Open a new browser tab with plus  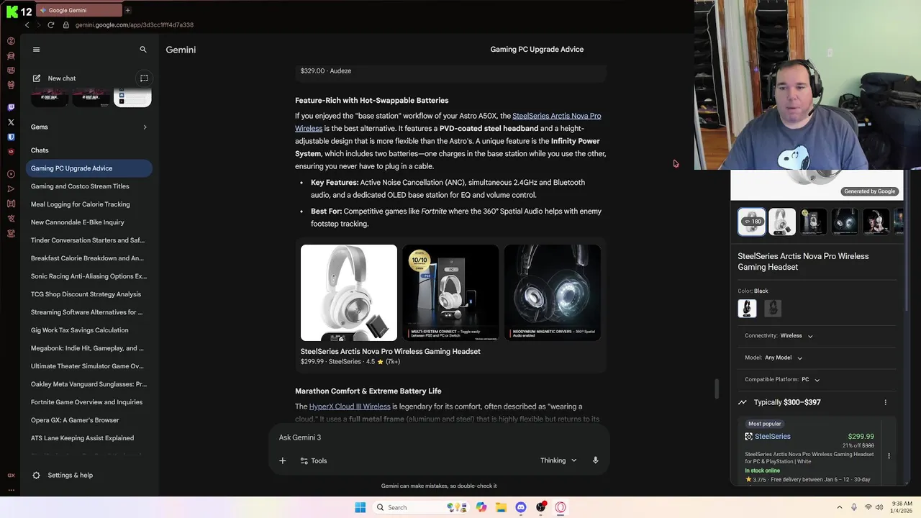pos(128,11)
